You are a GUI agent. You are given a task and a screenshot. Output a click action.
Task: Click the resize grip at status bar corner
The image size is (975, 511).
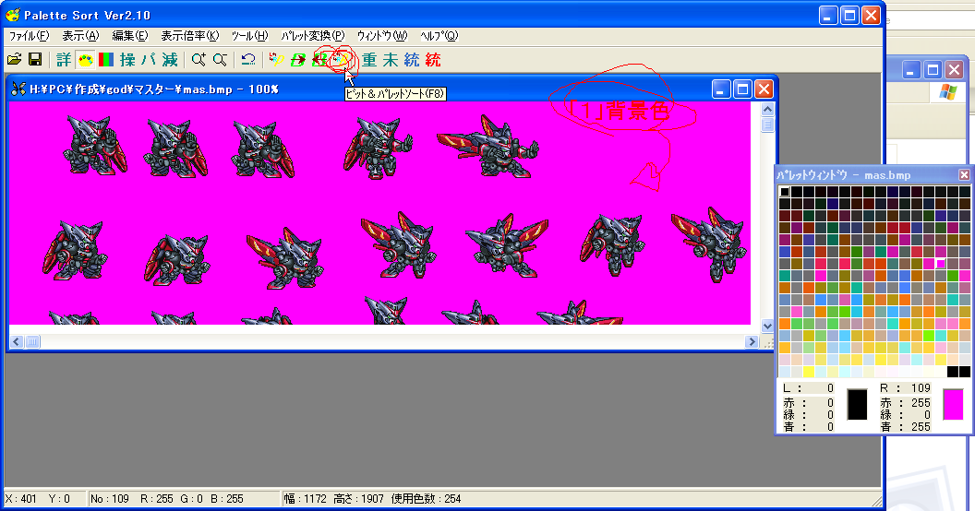coord(877,501)
